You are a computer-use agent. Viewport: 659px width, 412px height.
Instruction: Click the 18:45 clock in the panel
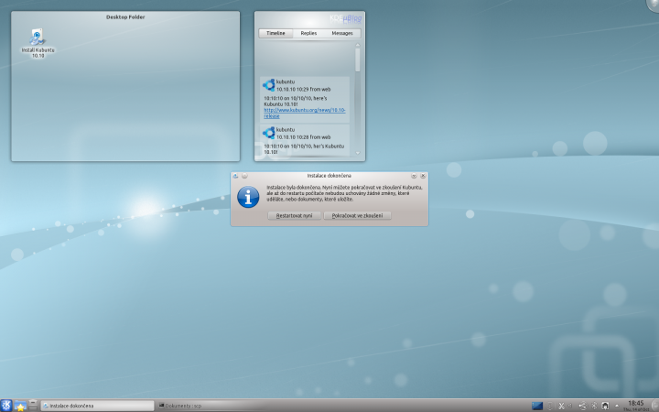(x=636, y=406)
